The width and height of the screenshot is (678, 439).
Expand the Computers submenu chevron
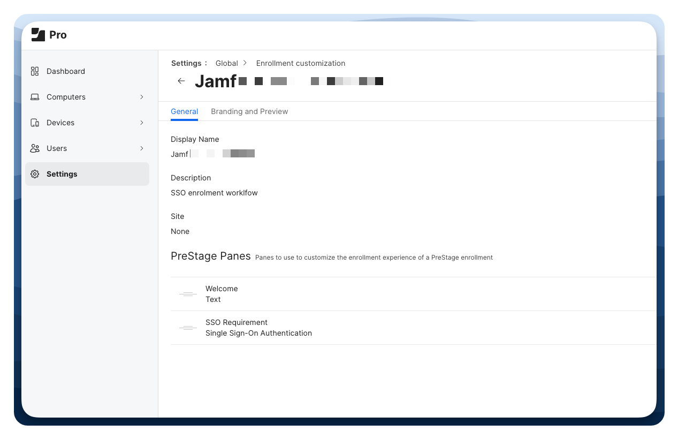(x=142, y=97)
